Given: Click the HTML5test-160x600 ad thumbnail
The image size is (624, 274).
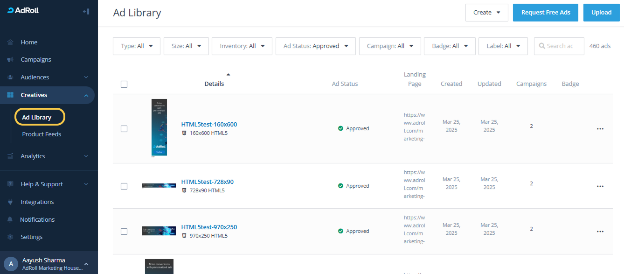Looking at the screenshot, I should point(159,127).
